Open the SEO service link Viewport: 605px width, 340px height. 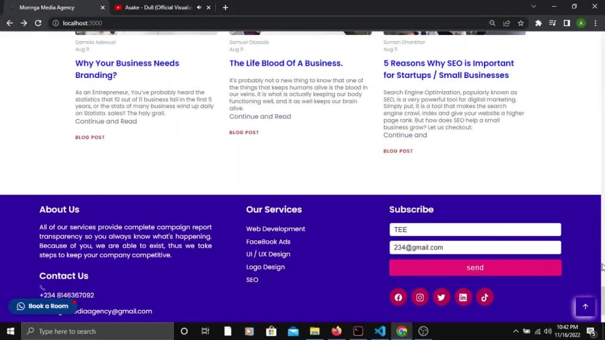[x=252, y=280]
